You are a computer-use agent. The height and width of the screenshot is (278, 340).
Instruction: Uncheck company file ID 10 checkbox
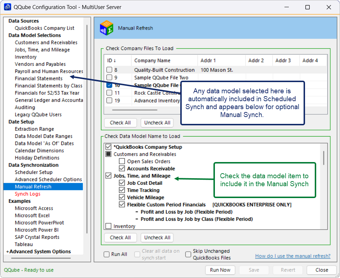[x=109, y=85]
